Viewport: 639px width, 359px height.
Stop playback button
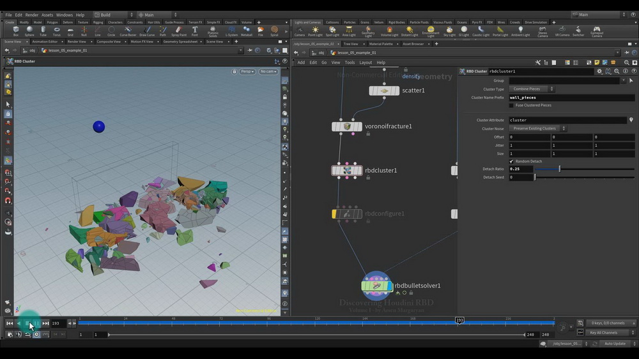click(x=27, y=323)
